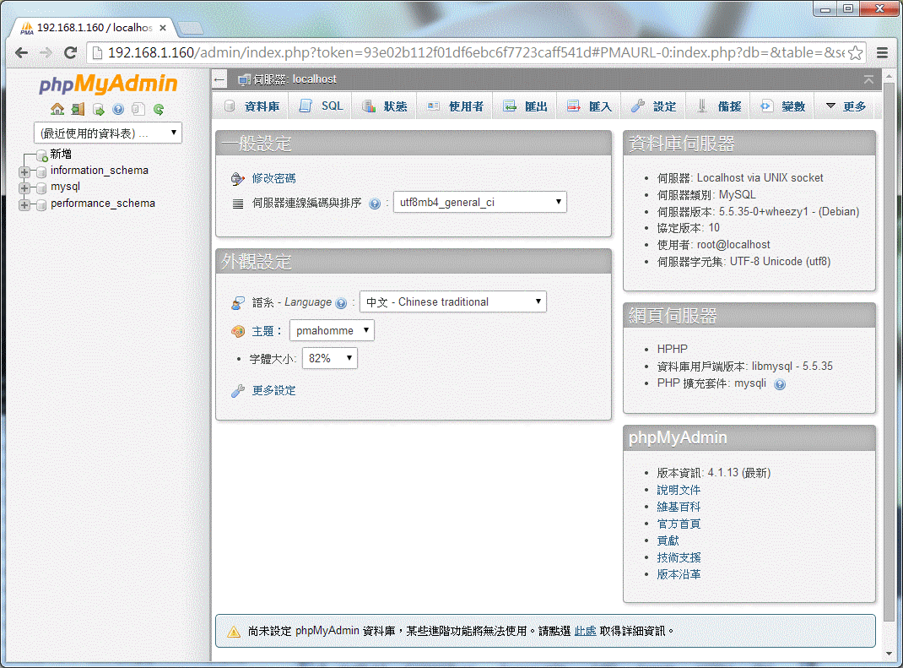Open the 說明文件 link
This screenshot has width=903, height=668.
(679, 490)
